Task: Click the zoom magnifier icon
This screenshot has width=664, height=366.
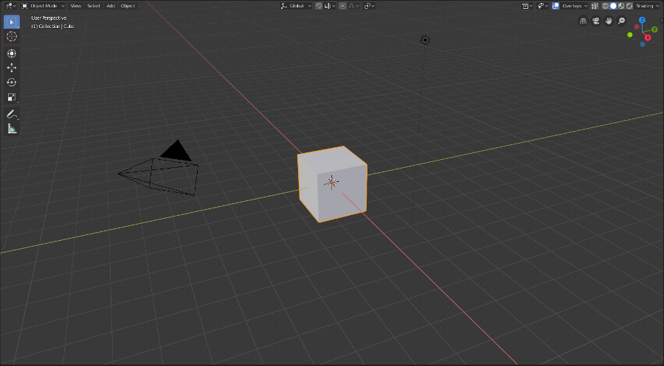Action: coord(621,21)
